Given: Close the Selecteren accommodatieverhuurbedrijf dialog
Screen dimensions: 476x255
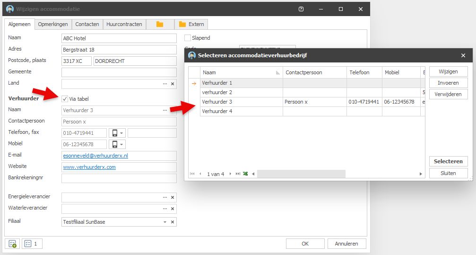Looking at the screenshot, I should 463,55.
